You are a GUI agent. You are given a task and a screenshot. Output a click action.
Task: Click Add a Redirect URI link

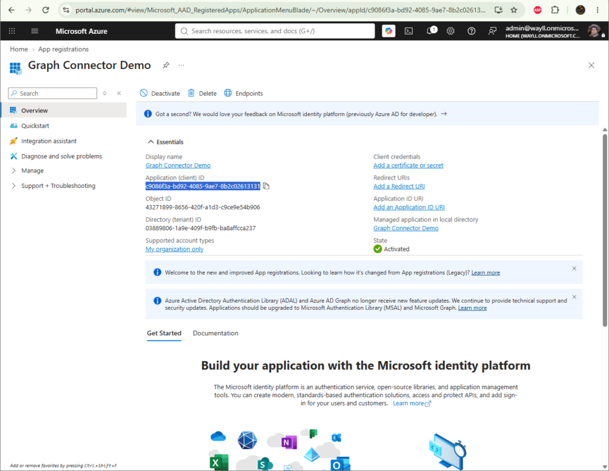click(399, 186)
